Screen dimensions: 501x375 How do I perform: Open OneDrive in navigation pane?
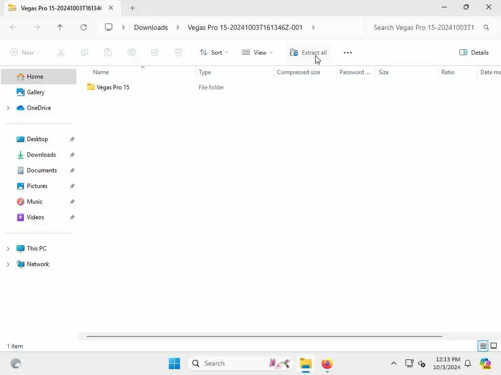coord(39,108)
